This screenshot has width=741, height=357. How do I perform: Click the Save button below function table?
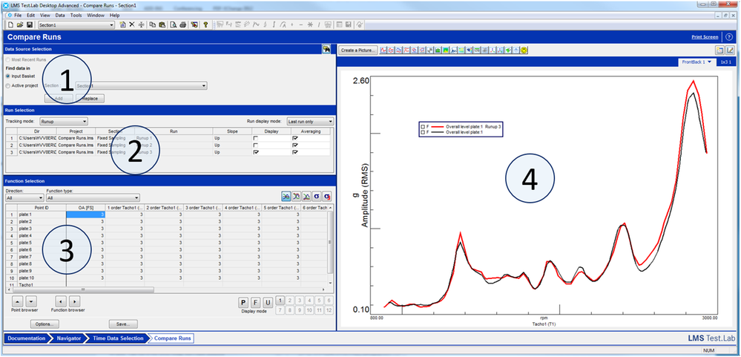123,324
